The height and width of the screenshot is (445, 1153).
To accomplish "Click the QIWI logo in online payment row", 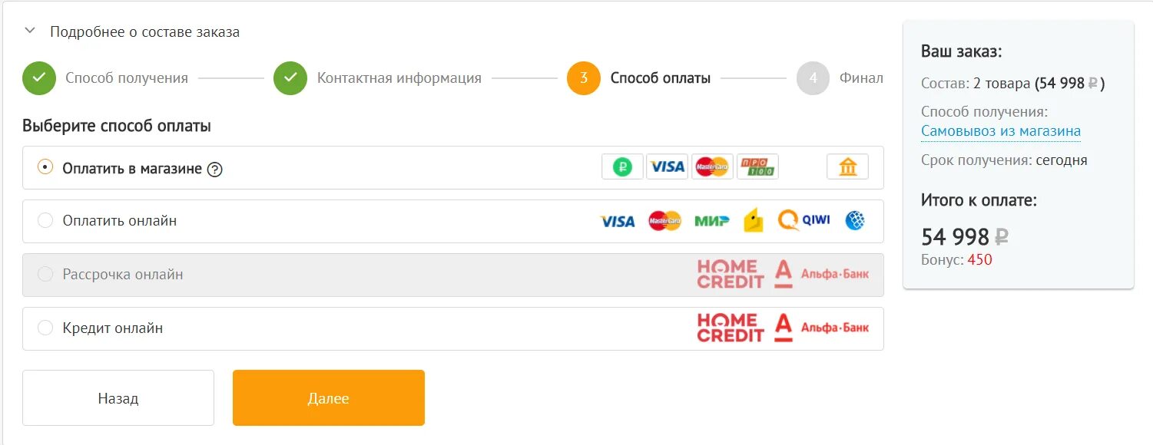I will click(803, 220).
